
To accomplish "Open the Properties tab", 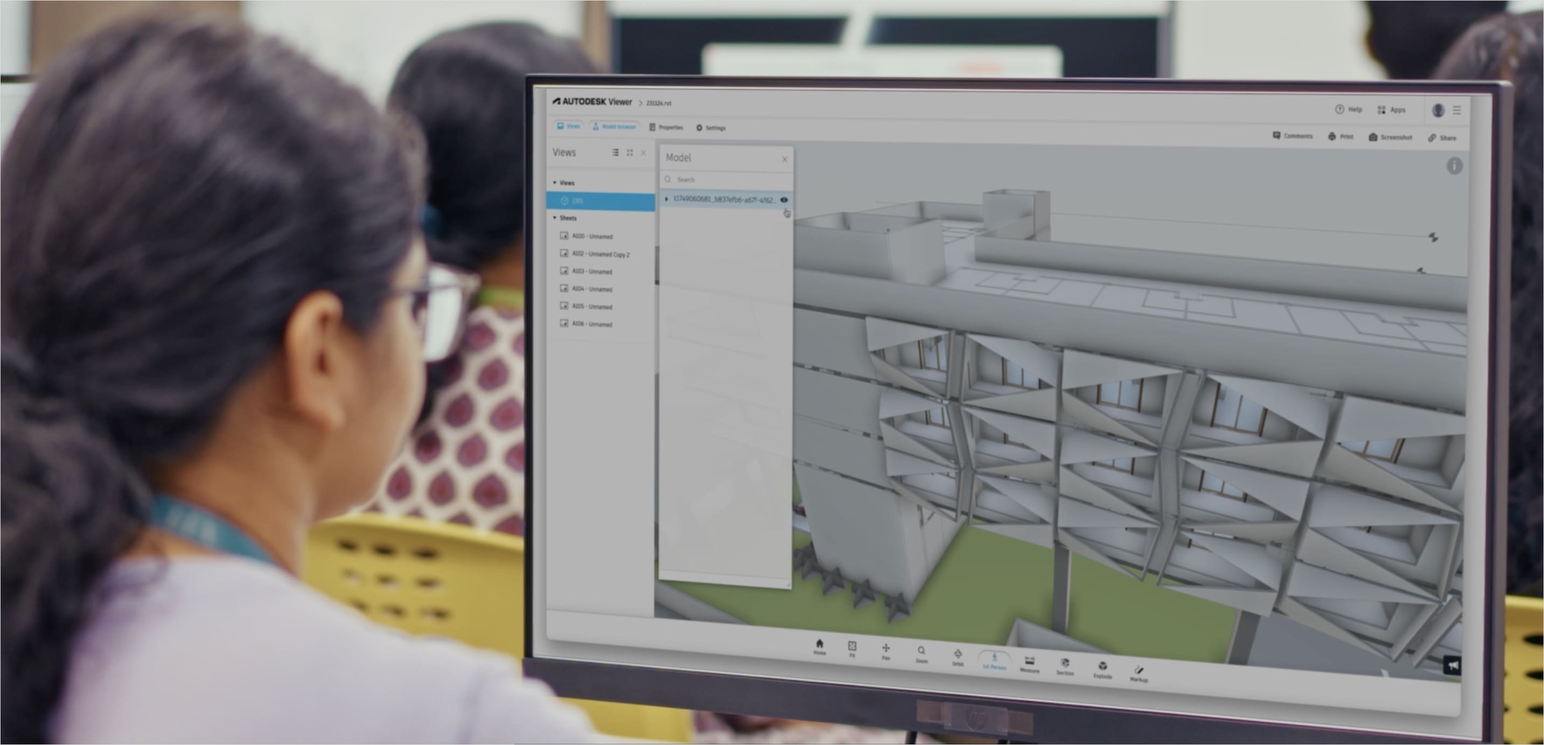I will point(666,127).
